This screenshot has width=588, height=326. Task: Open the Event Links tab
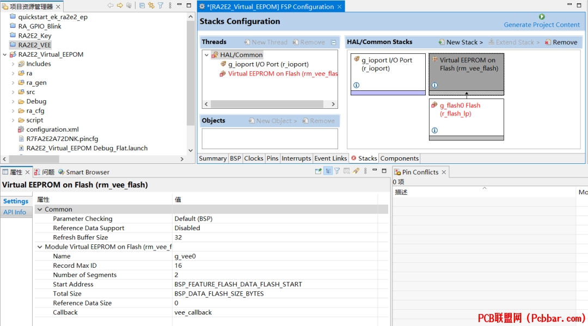[x=330, y=158]
